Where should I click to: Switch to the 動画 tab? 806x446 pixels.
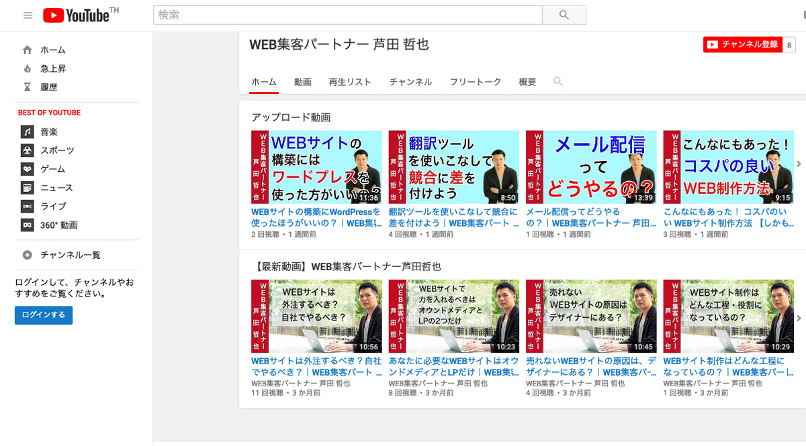pos(303,82)
